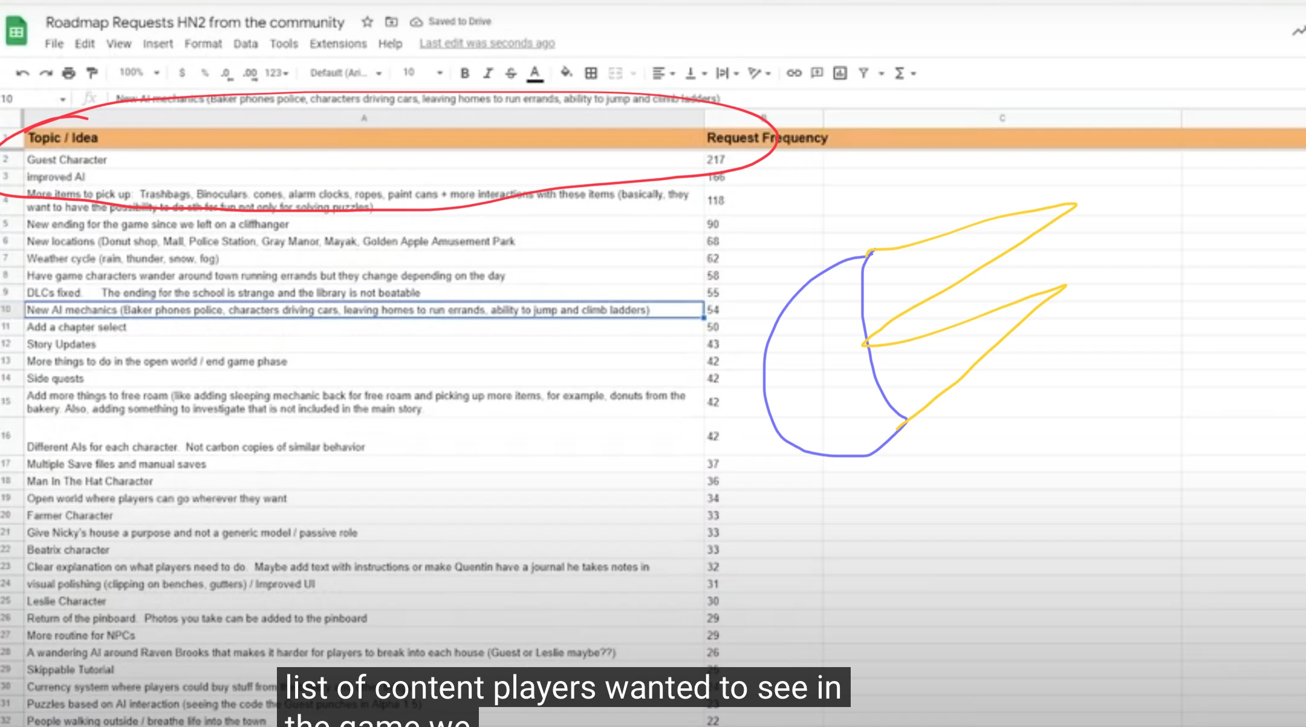Click the Undo icon
Viewport: 1306px width, 727px height.
coord(23,73)
